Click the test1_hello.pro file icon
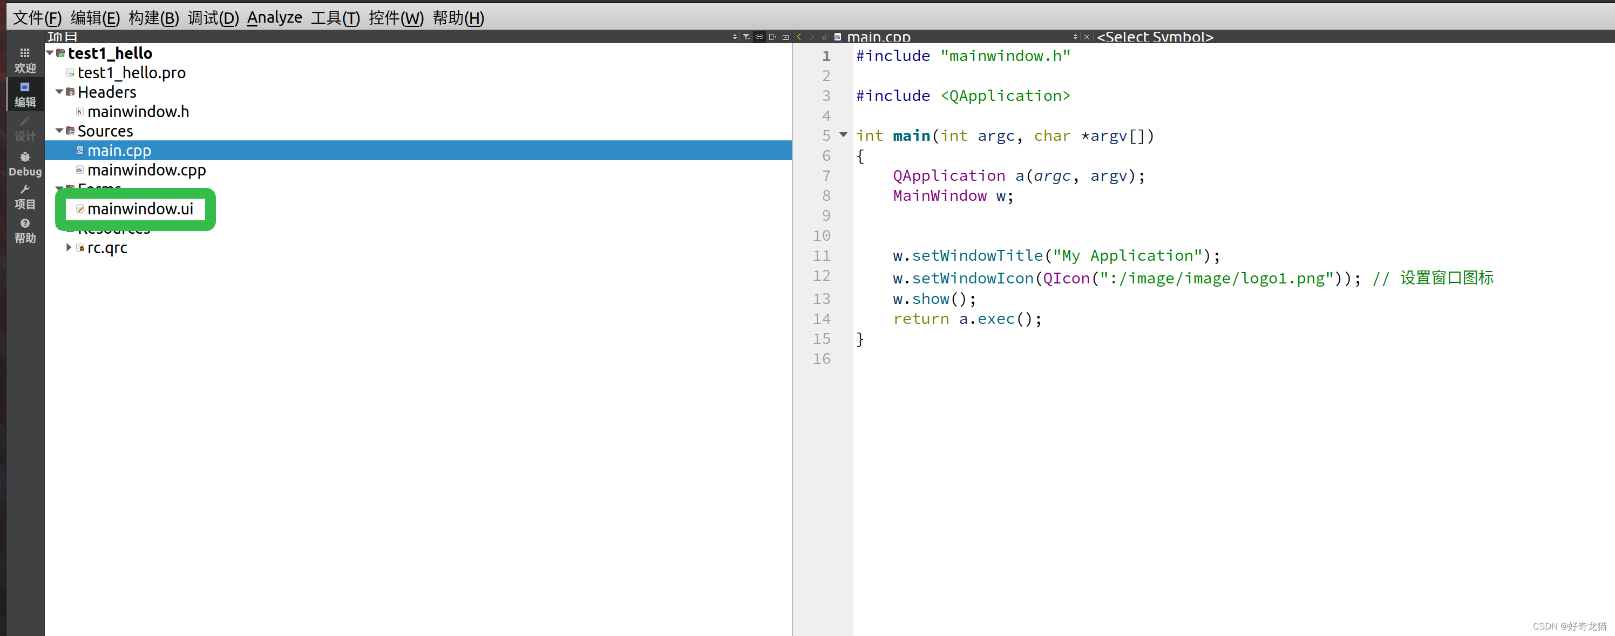1615x636 pixels. (70, 73)
